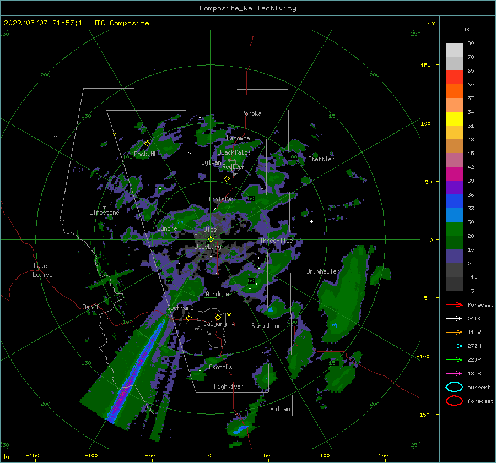Click the Didsbury city label
Image resolution: width=496 pixels, height=463 pixels.
(208, 247)
